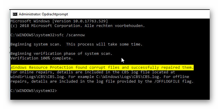The width and height of the screenshot is (219, 109).
Task: Click the 'Beginning verification phase' line
Action: click(61, 54)
